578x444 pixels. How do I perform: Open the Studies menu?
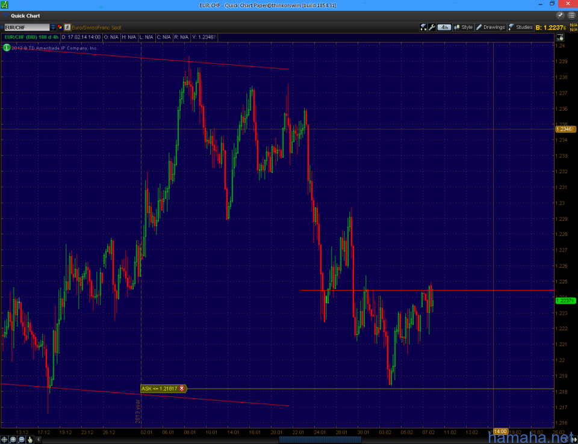(520, 27)
